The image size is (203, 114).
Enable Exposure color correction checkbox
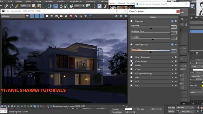click(132, 21)
